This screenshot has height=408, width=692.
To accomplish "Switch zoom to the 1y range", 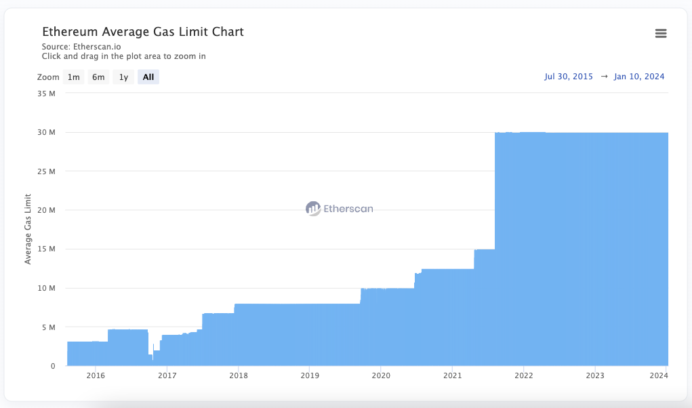I will click(123, 77).
